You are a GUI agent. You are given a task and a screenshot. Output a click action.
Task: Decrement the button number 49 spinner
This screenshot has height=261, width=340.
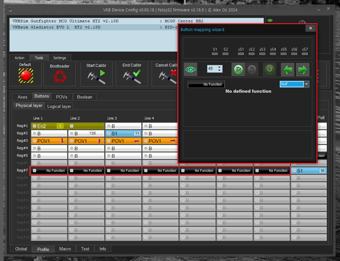[x=220, y=71]
